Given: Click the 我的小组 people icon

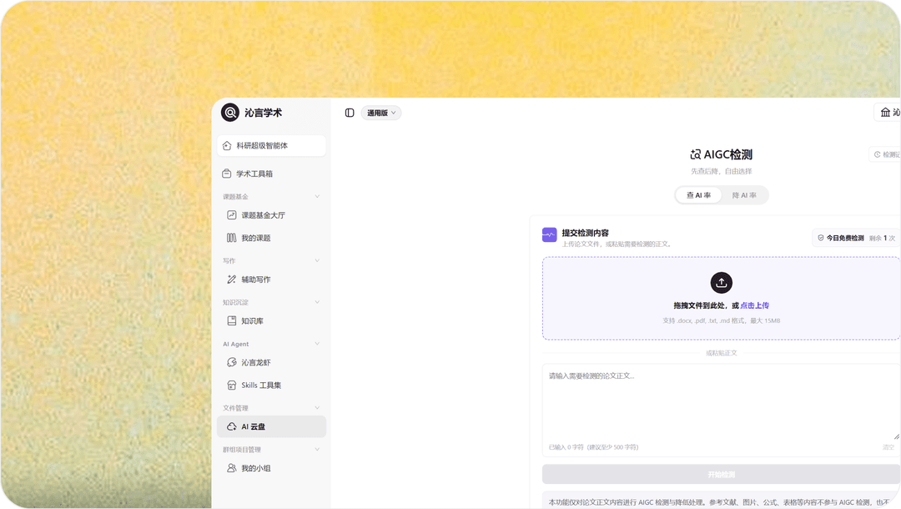Looking at the screenshot, I should [232, 468].
